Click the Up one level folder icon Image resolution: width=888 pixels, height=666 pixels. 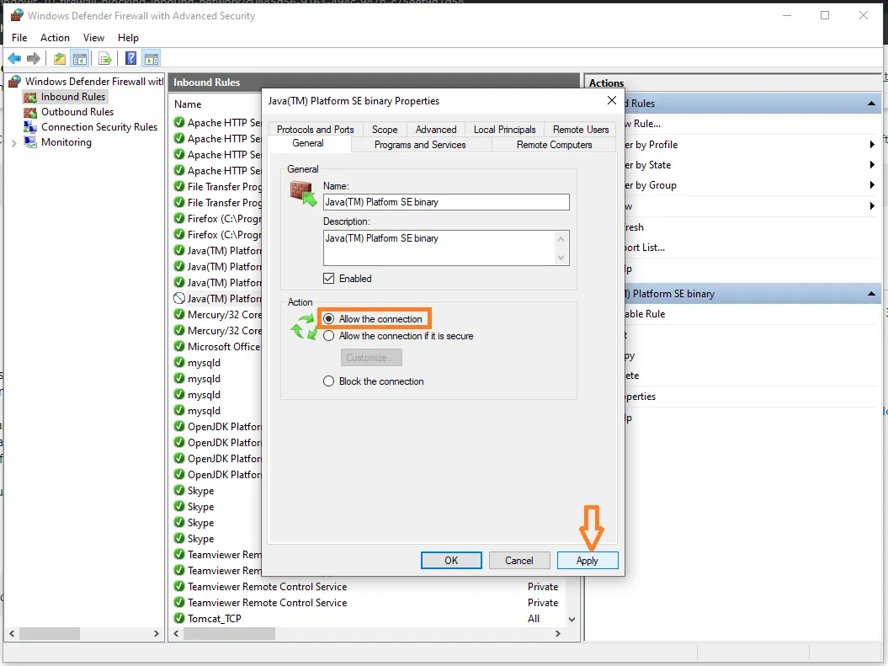pos(60,58)
